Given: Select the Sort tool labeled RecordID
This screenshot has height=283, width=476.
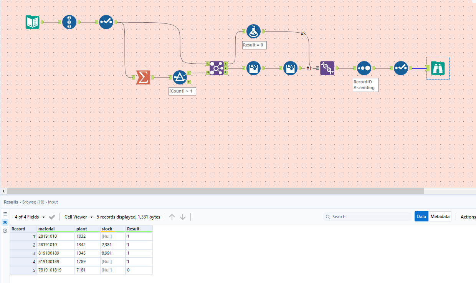Looking at the screenshot, I should click(x=364, y=68).
